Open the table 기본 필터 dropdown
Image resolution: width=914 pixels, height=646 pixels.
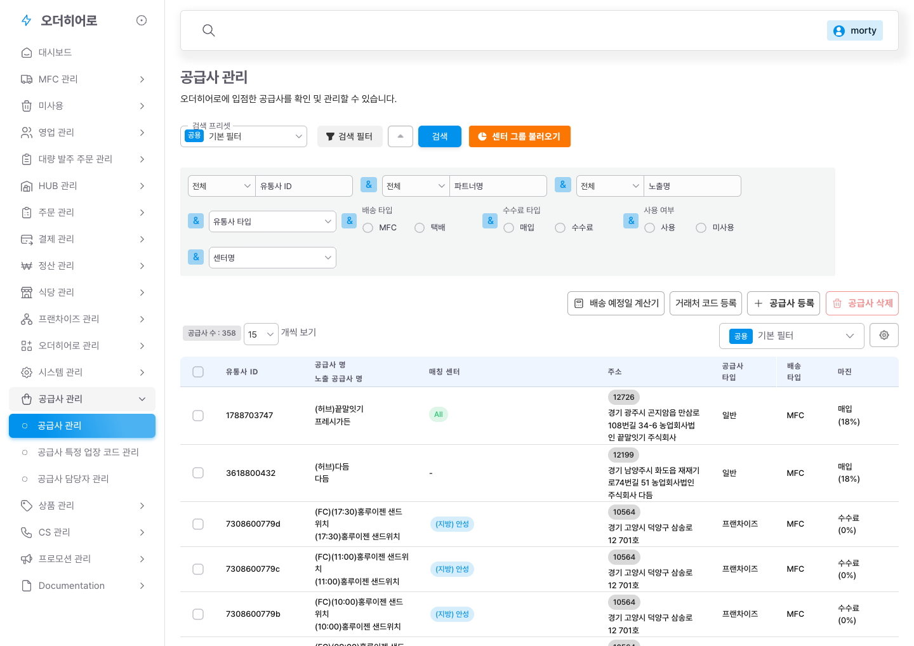(x=791, y=336)
